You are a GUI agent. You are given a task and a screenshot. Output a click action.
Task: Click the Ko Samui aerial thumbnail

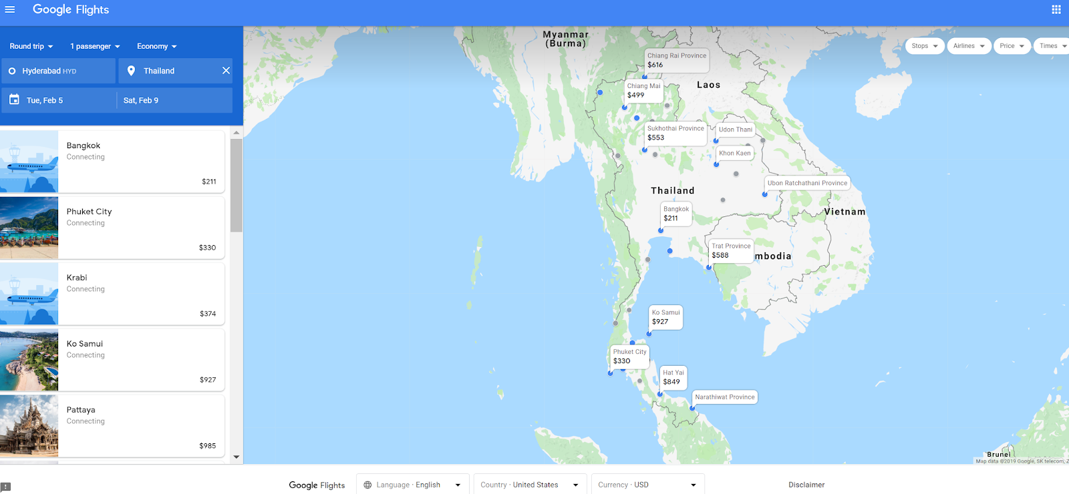tap(29, 360)
